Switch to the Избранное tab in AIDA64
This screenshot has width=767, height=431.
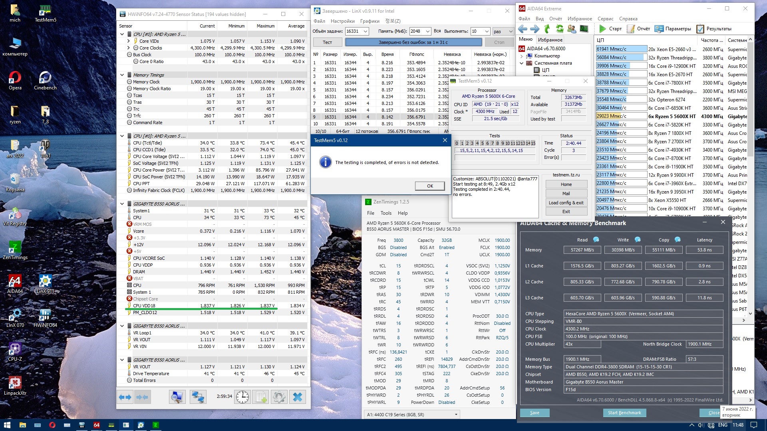pyautogui.click(x=550, y=40)
